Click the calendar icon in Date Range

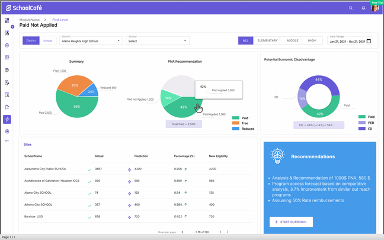pyautogui.click(x=369, y=41)
